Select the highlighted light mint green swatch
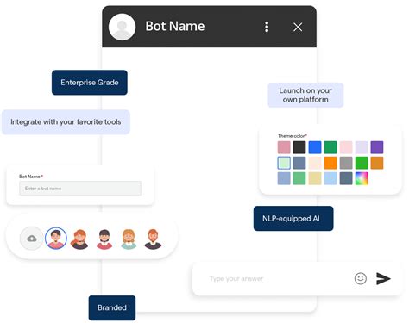 [x=284, y=163]
